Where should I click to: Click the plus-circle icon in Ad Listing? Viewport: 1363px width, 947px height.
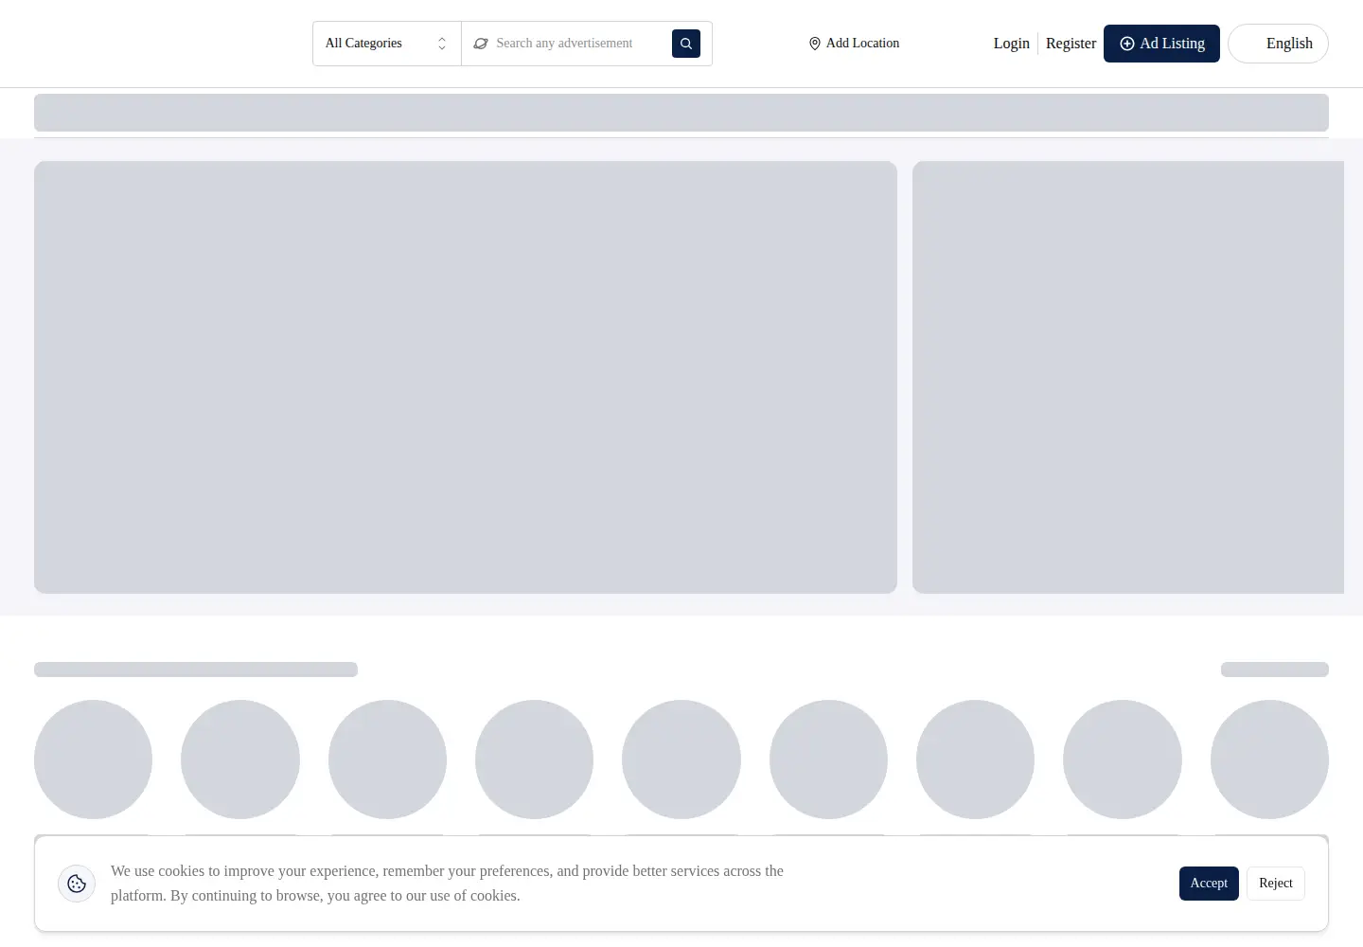click(x=1127, y=44)
